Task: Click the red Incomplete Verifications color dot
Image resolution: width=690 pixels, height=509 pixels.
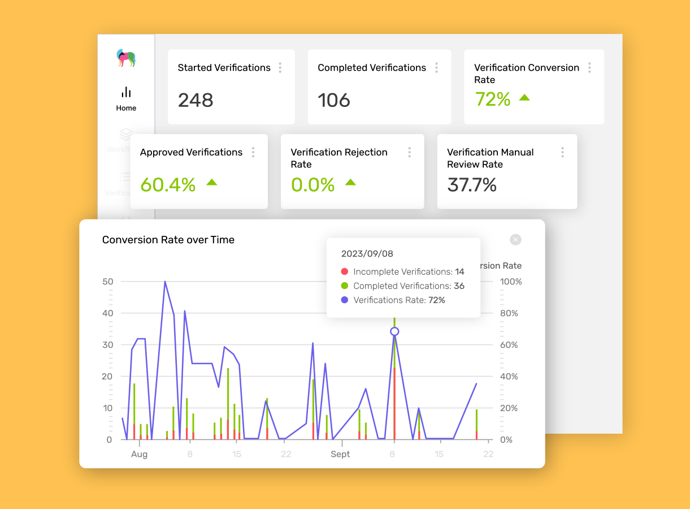Action: [344, 271]
